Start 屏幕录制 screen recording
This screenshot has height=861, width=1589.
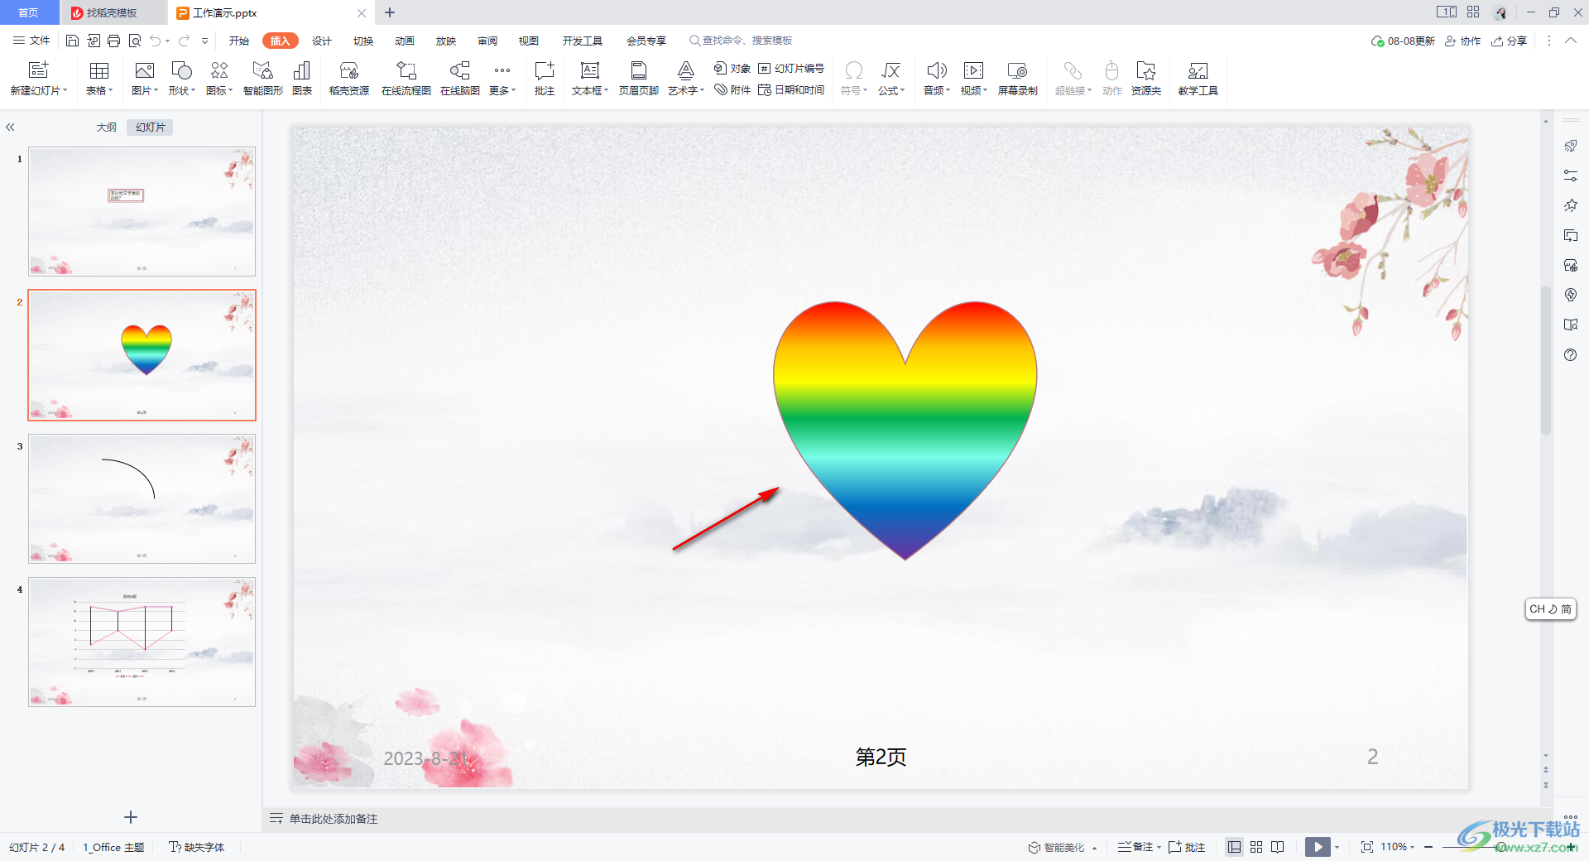(1018, 79)
